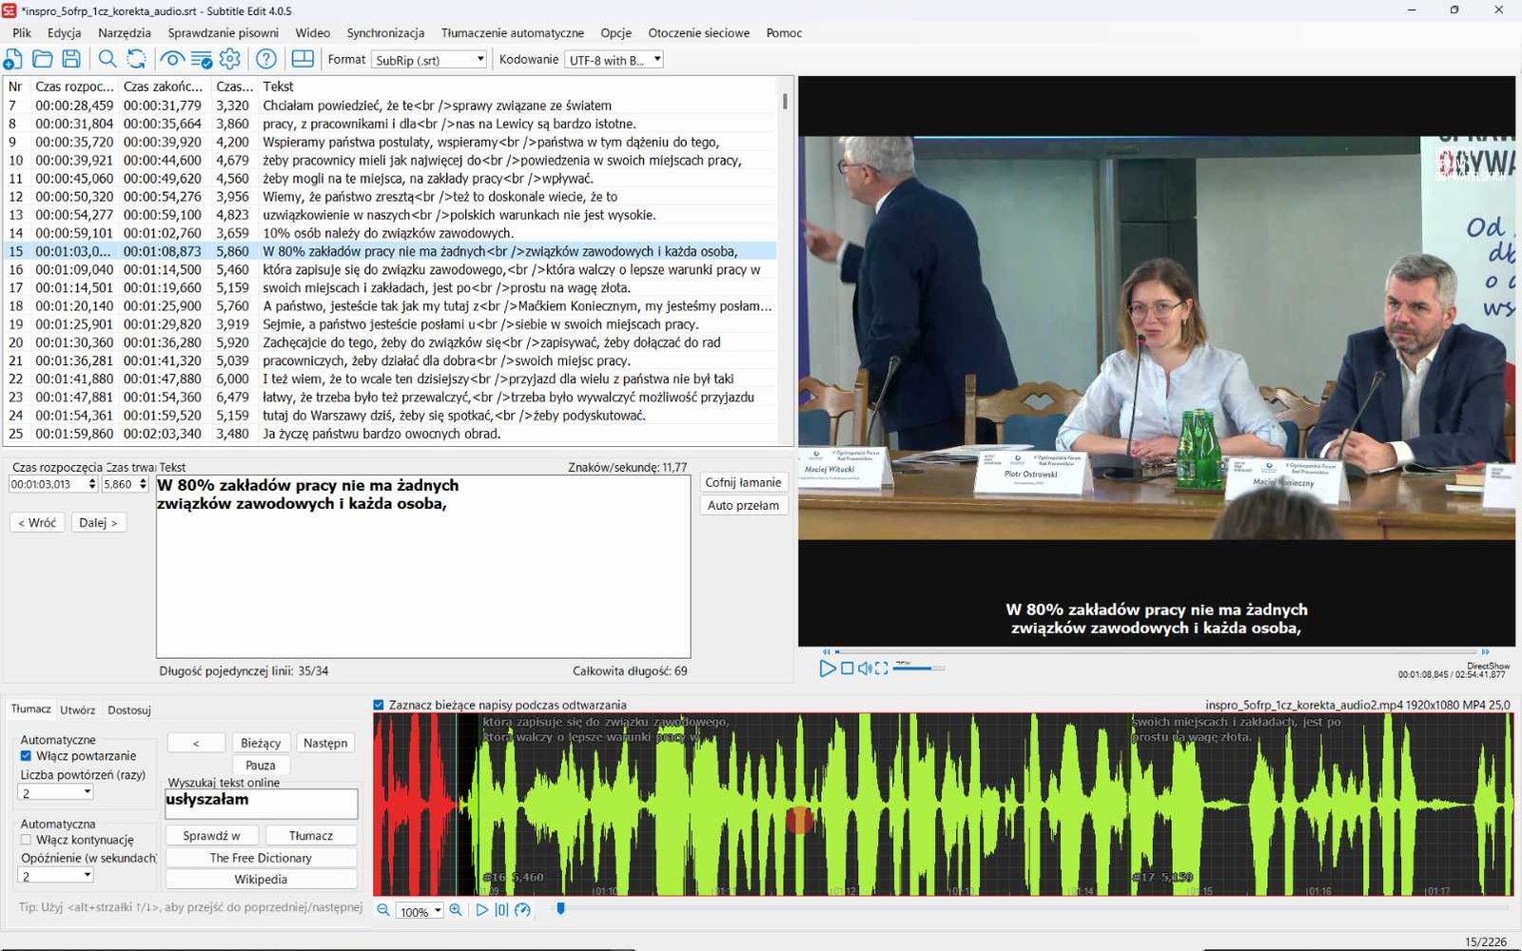Adjust the video volume slider
The width and height of the screenshot is (1522, 951).
[x=919, y=669]
